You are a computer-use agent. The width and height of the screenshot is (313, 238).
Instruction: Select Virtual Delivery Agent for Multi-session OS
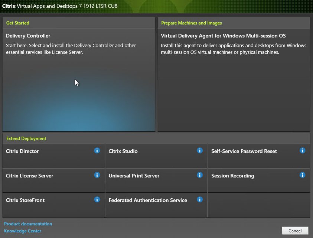pos(234,80)
